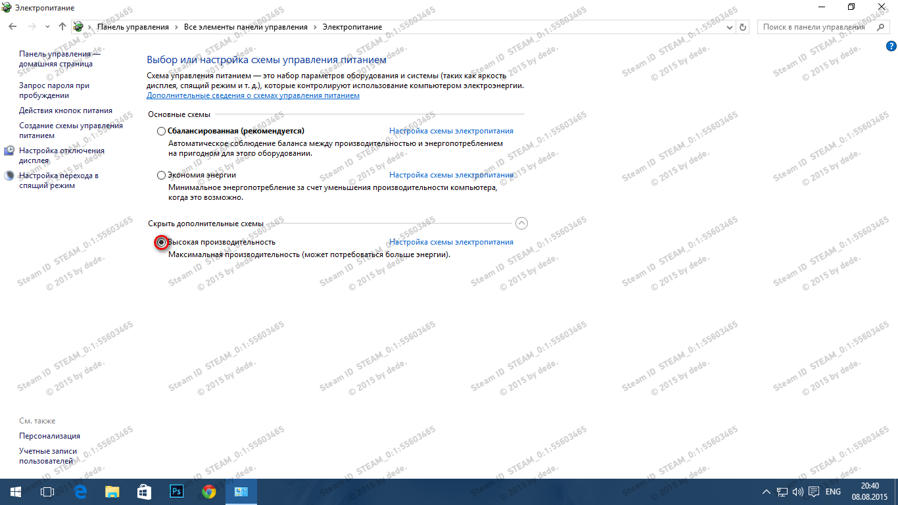This screenshot has height=505, width=898.
Task: Select Высокая производительность radio button
Action: pos(162,243)
